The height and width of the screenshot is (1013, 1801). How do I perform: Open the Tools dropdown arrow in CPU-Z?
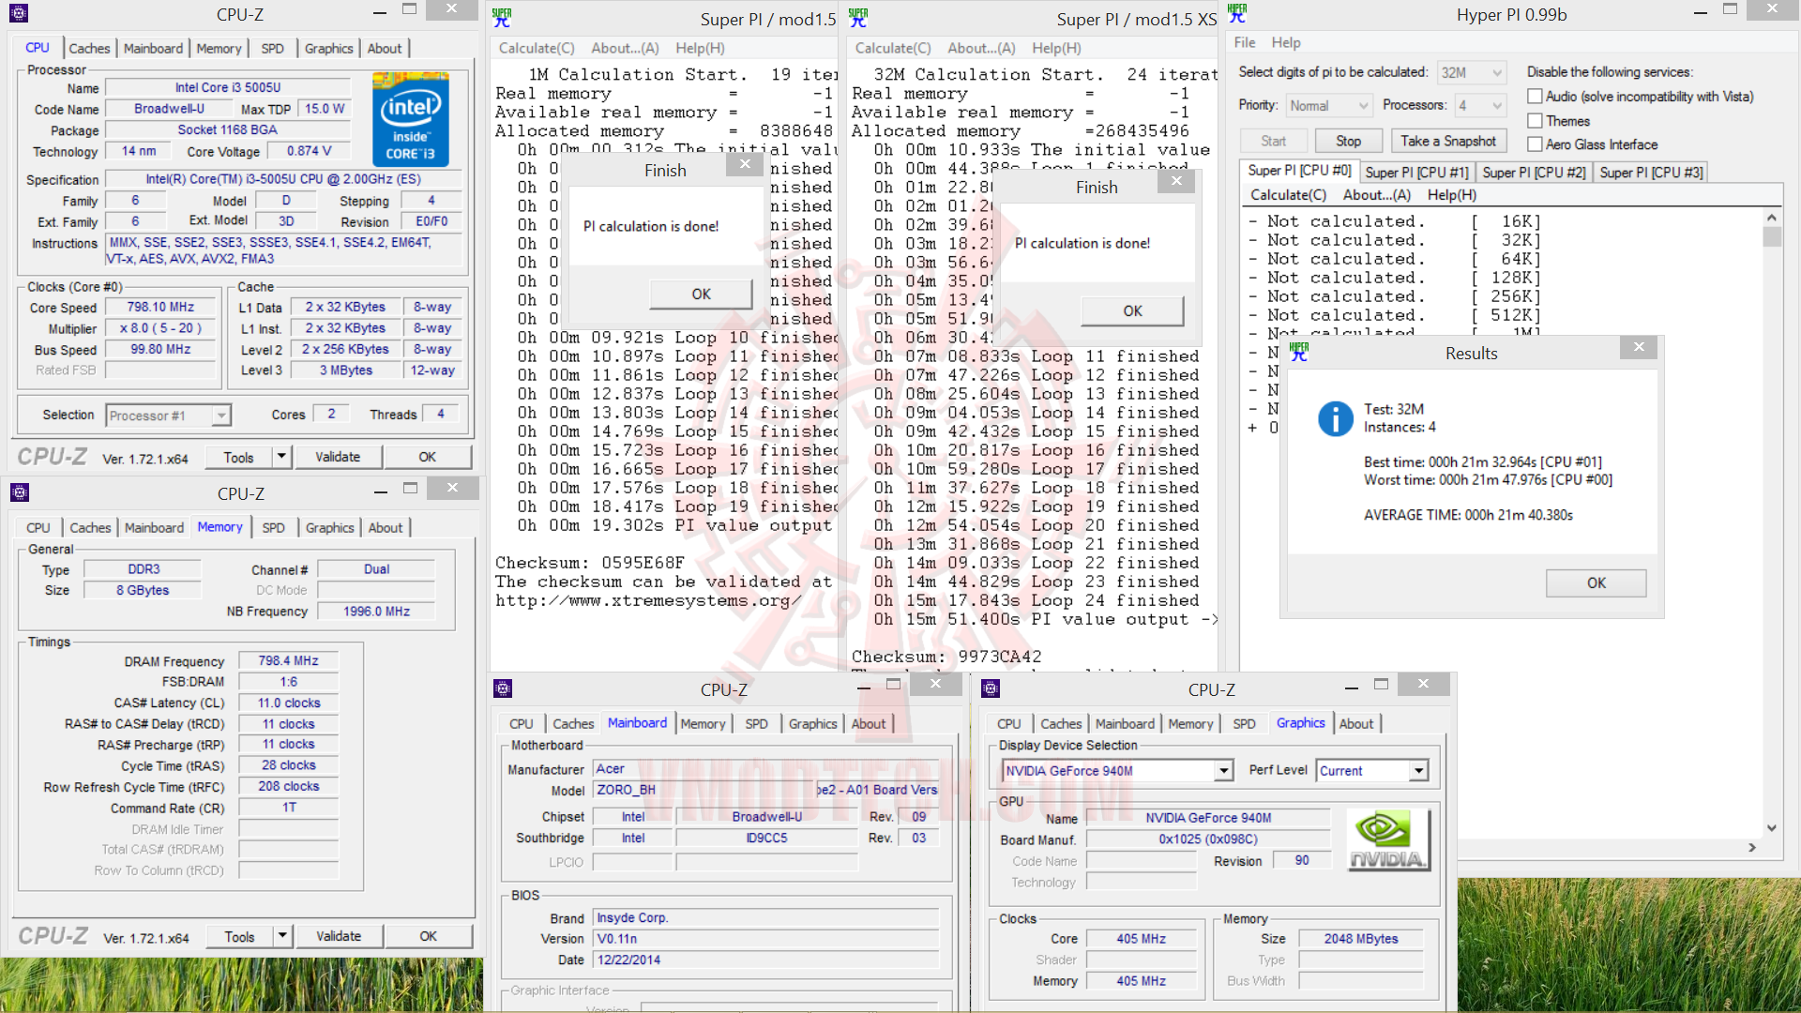pyautogui.click(x=280, y=457)
